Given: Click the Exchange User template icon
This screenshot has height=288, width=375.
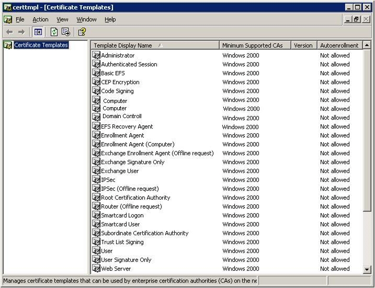Looking at the screenshot, I should tap(96, 170).
